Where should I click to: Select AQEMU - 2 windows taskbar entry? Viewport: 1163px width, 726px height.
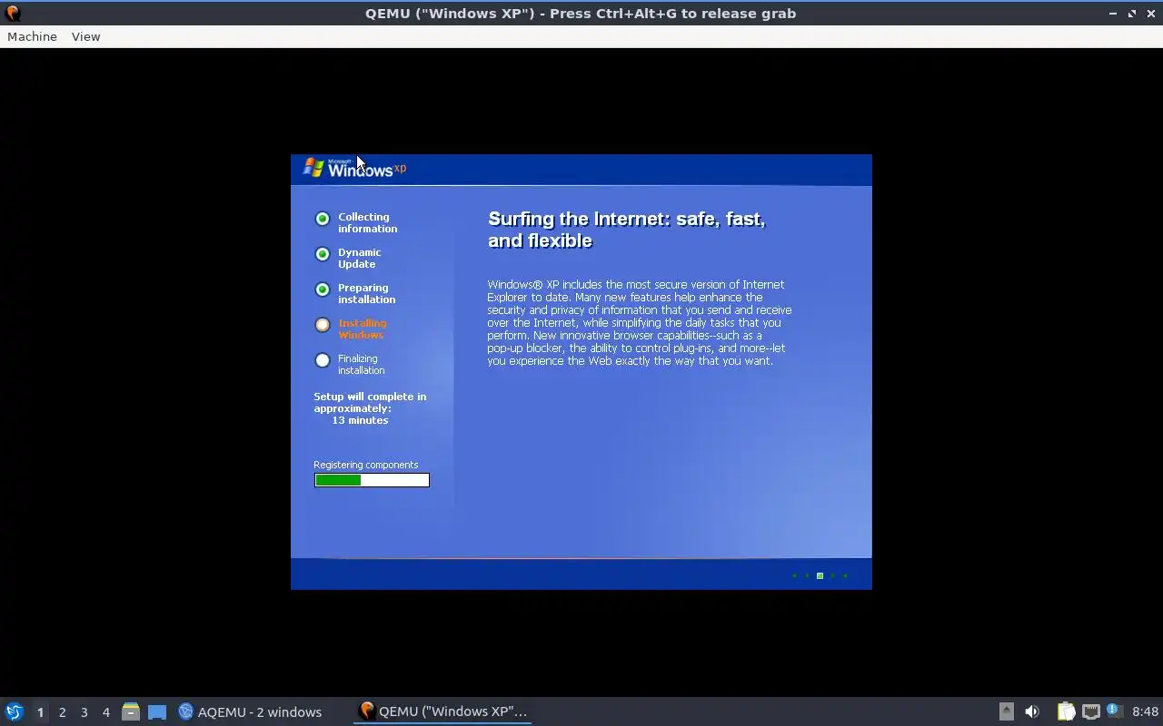tap(250, 711)
